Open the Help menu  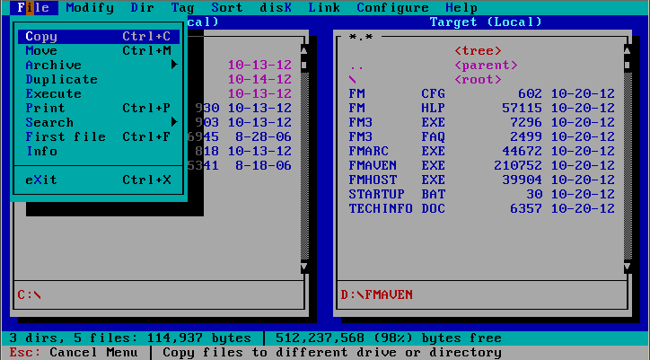point(461,7)
